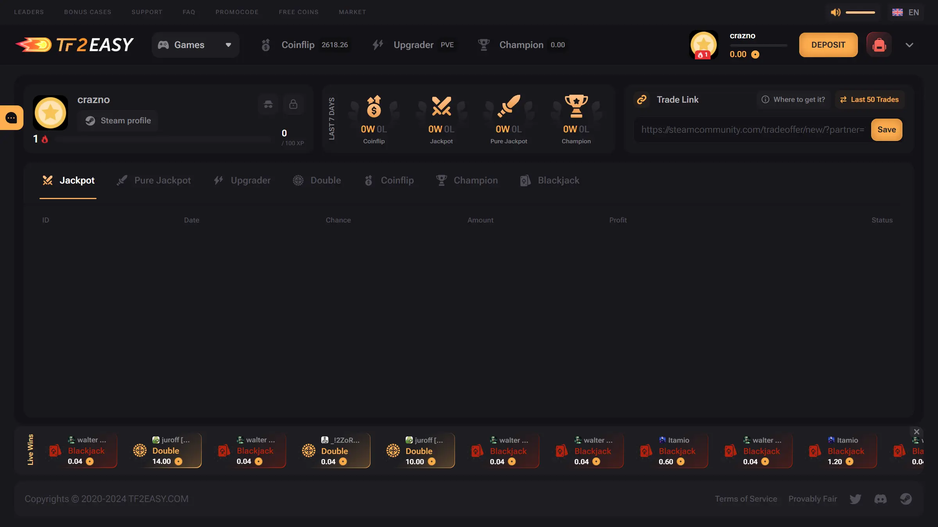Screen dimensions: 938x527
Task: Open the red backpack inventory icon
Action: pos(879,45)
